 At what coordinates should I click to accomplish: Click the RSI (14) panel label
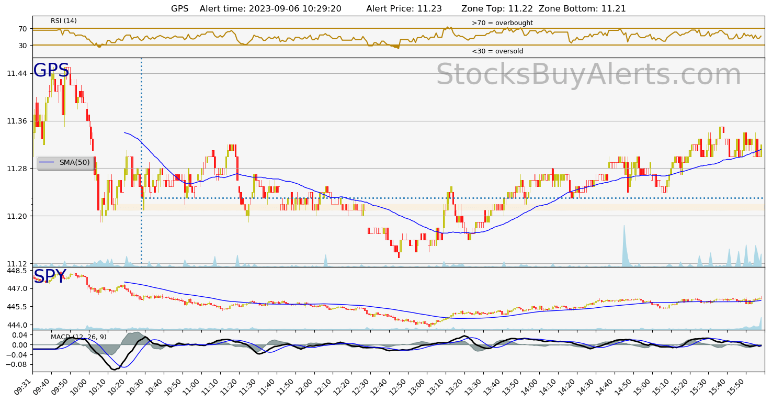pyautogui.click(x=64, y=21)
